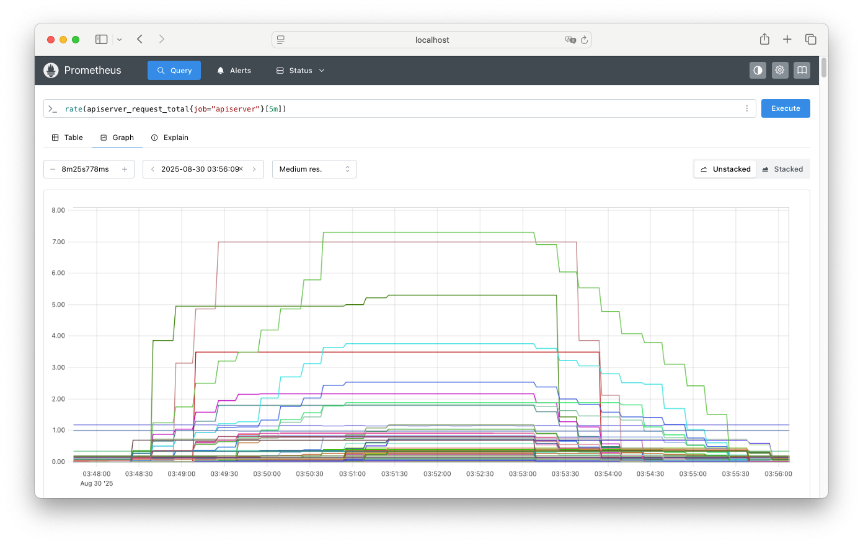This screenshot has width=863, height=544.
Task: Clear the end time with the x icon
Action: pyautogui.click(x=241, y=169)
